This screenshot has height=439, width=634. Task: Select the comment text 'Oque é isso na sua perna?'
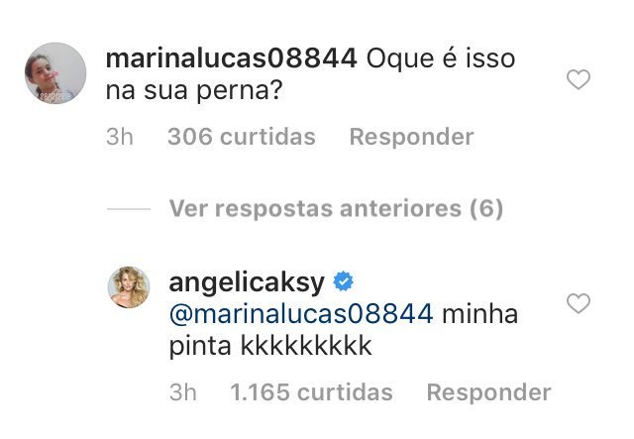310,74
